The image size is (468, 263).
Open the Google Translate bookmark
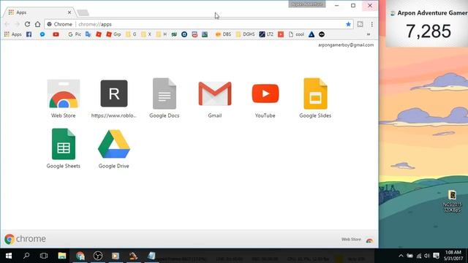point(88,34)
